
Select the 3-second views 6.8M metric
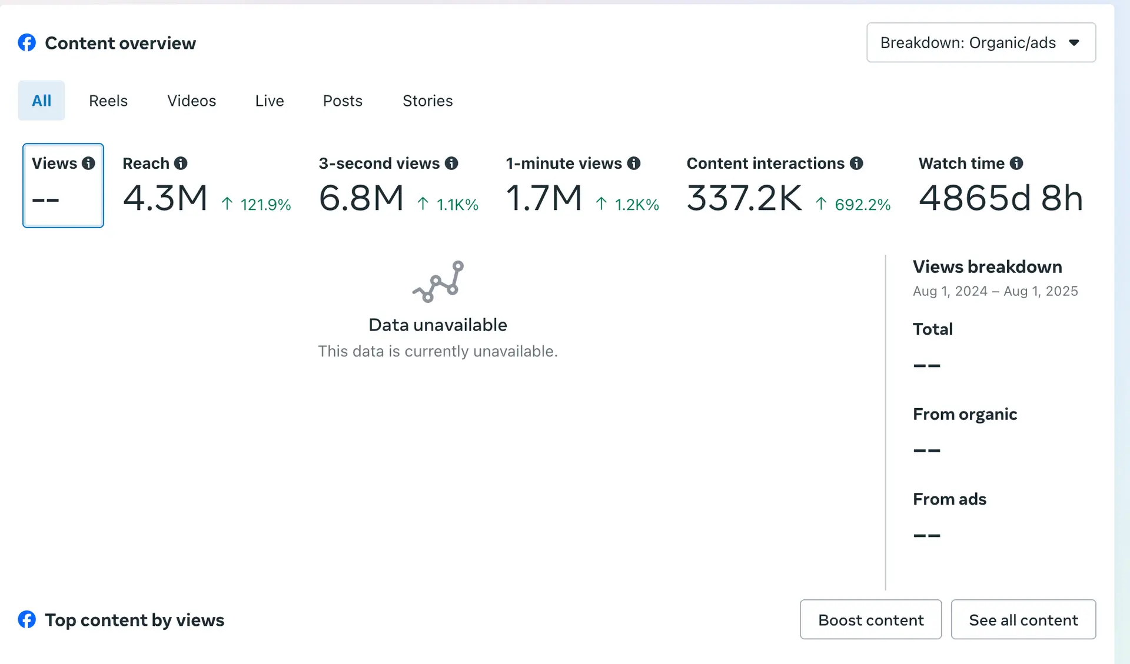point(398,185)
